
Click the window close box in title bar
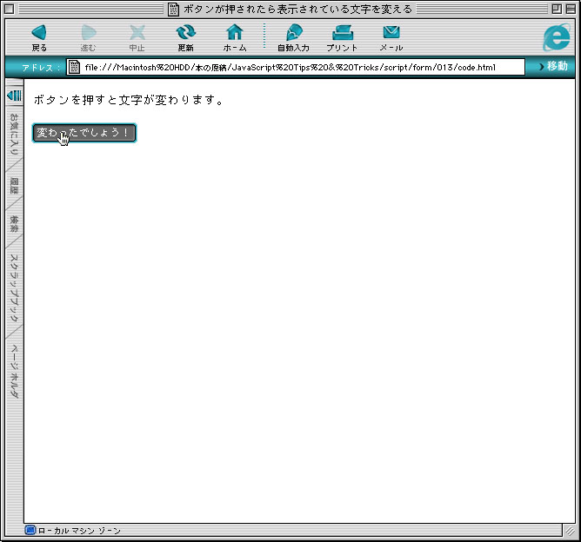(10, 9)
